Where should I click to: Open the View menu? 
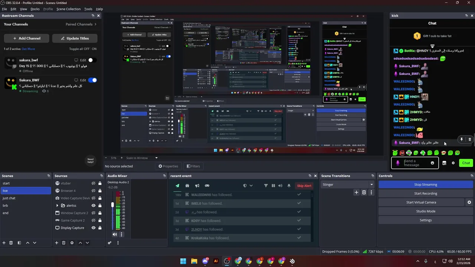(x=23, y=9)
